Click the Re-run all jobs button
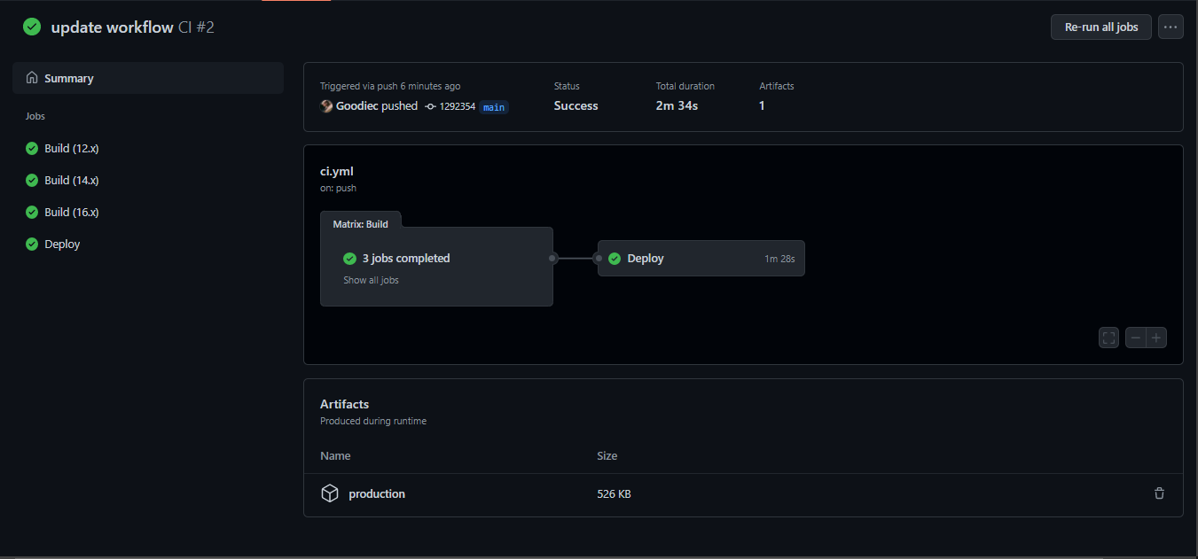The width and height of the screenshot is (1198, 559). coord(1100,27)
